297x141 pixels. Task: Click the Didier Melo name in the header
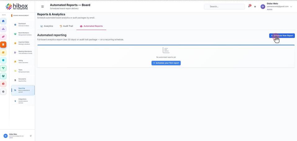272,4
